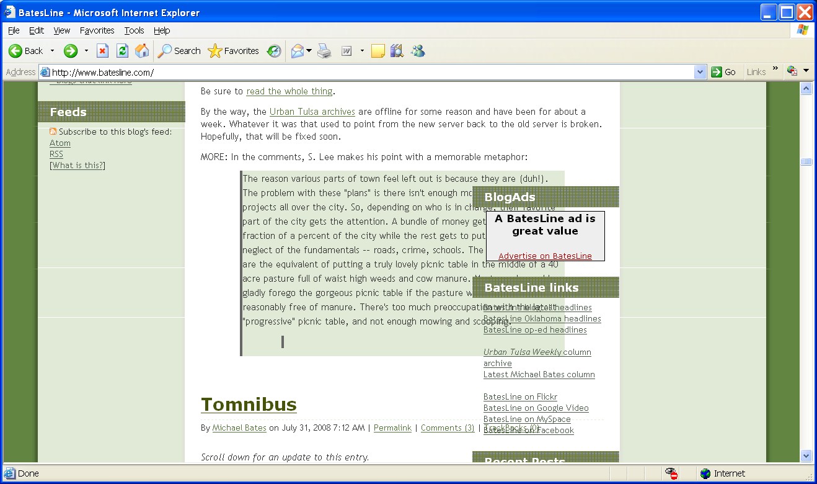Open the 'What is this?' link
817x484 pixels.
[x=77, y=166]
